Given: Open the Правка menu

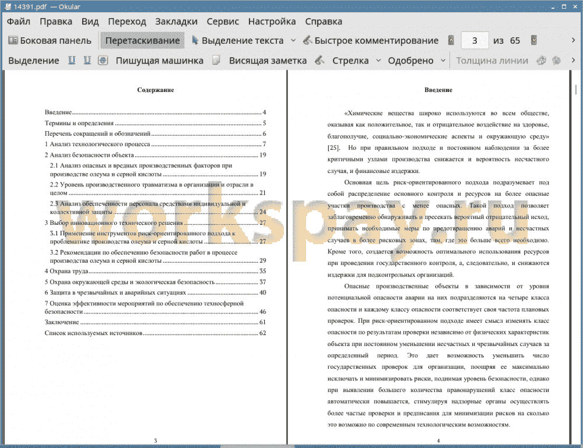Looking at the screenshot, I should [56, 22].
